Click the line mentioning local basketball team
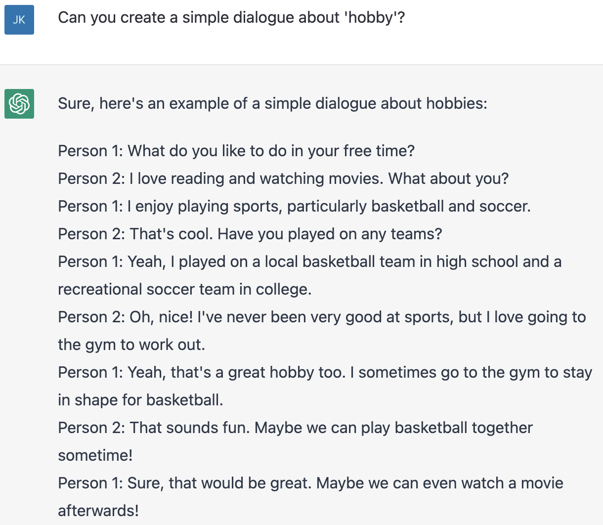This screenshot has height=525, width=603. [x=309, y=262]
